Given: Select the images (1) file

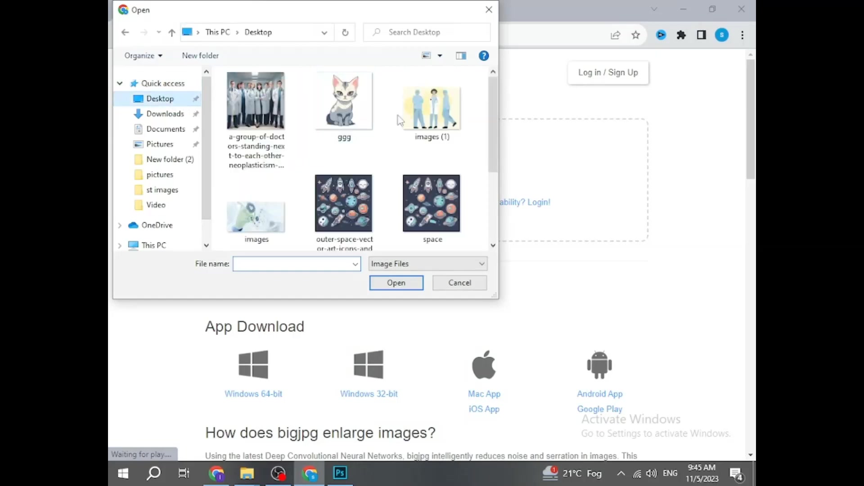Looking at the screenshot, I should [x=432, y=108].
